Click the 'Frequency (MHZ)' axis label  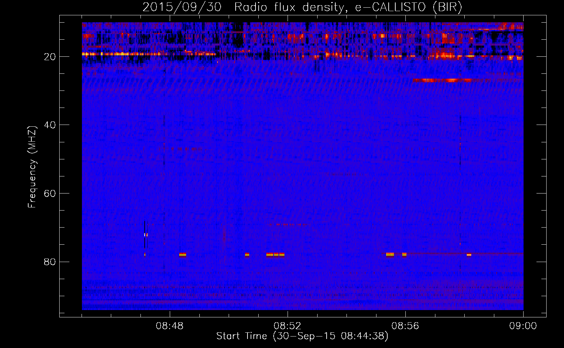click(32, 167)
